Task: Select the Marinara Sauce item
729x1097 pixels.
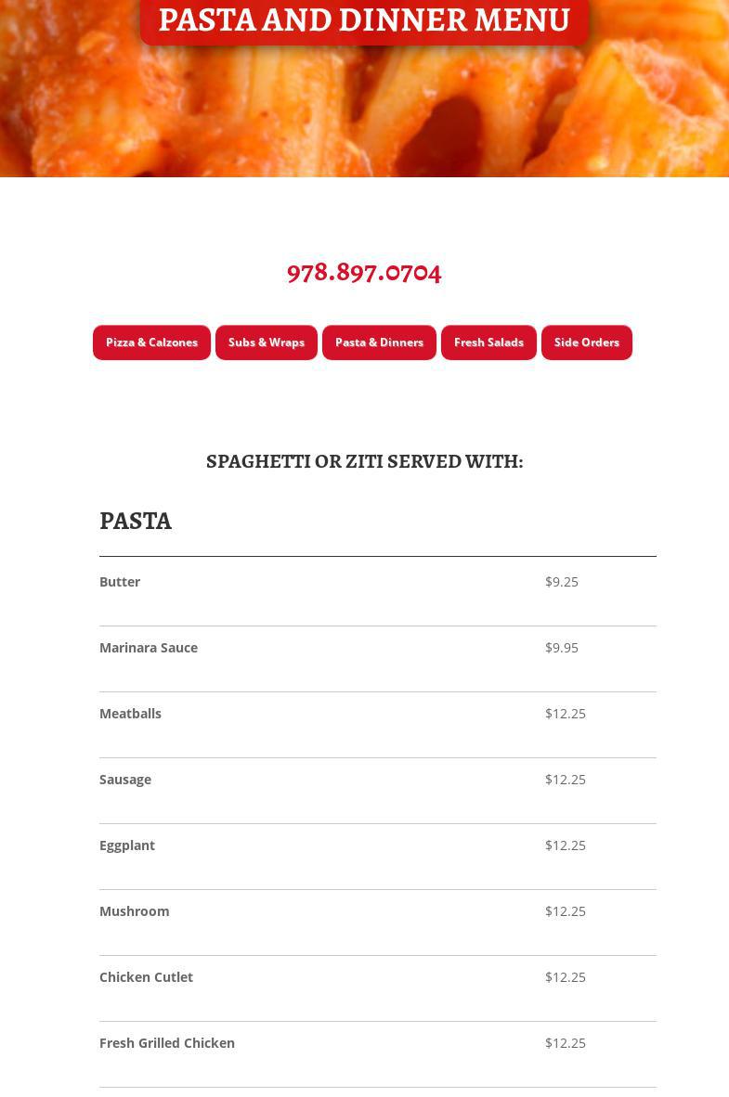Action: 149,648
